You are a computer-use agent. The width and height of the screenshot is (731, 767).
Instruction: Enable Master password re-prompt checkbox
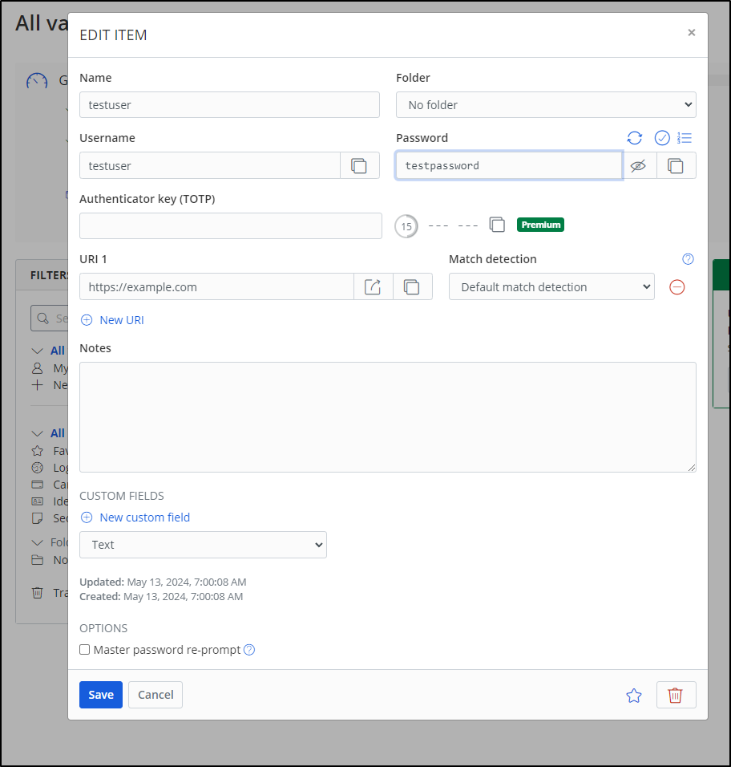(x=84, y=650)
